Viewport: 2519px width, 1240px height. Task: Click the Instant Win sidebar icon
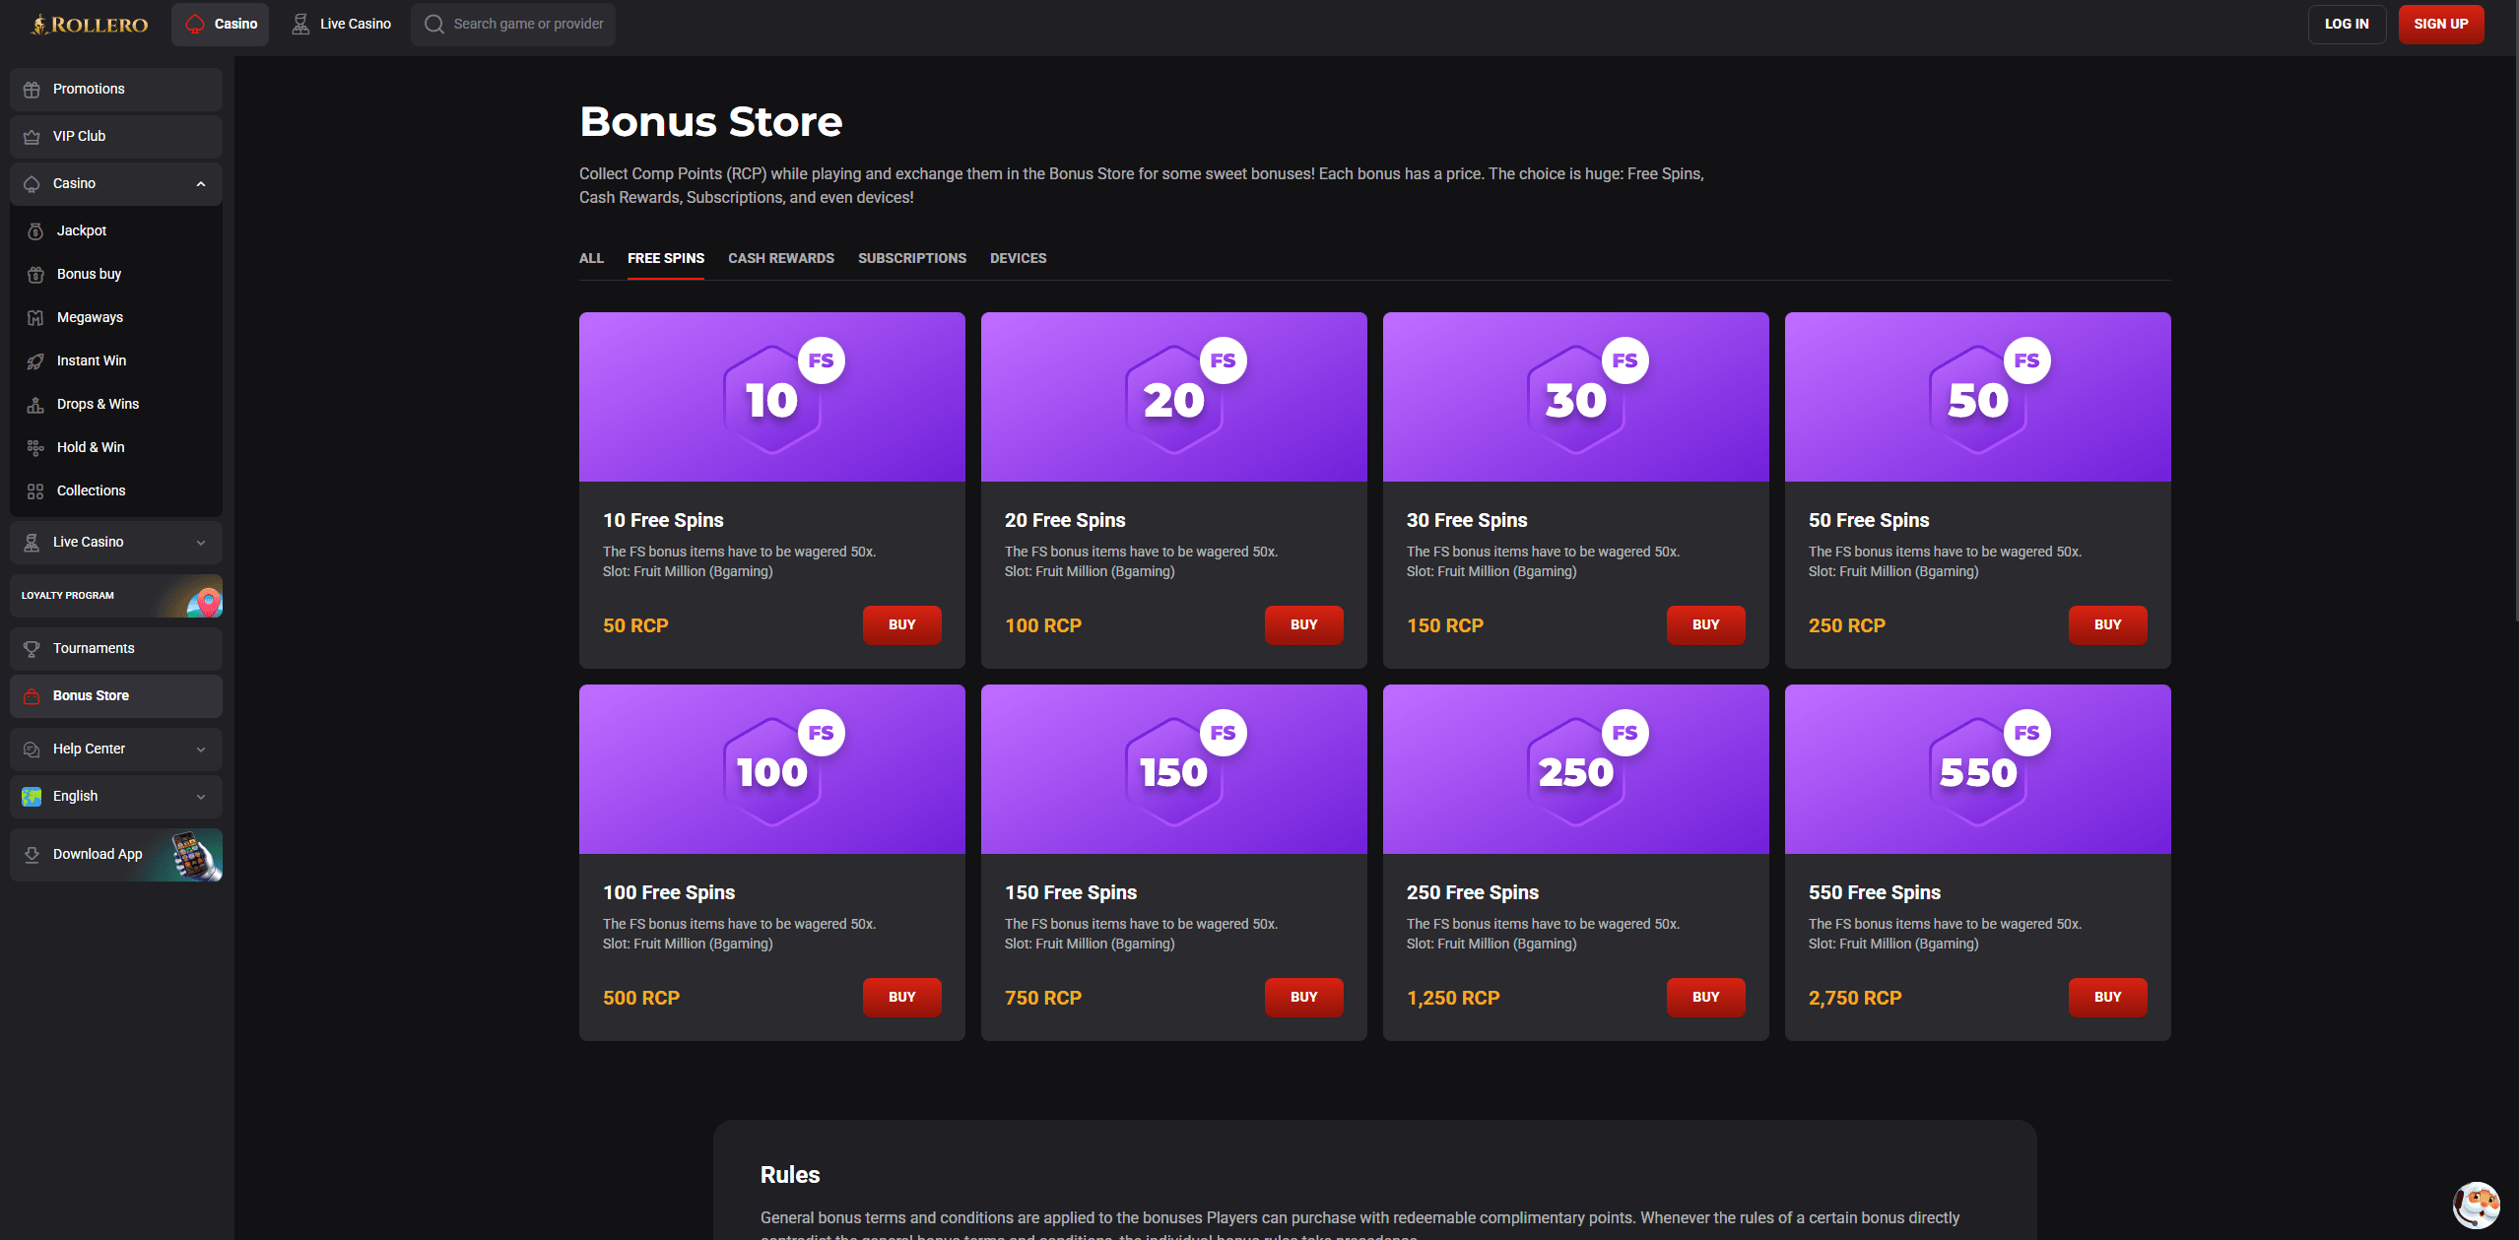pyautogui.click(x=34, y=360)
